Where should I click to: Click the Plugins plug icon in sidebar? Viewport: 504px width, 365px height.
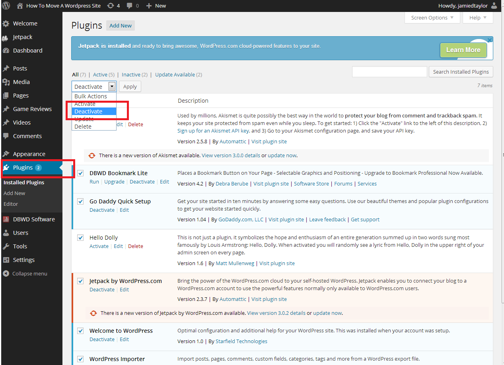point(6,168)
